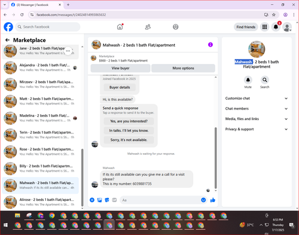Open the emoji picker in message box

coord(203,200)
